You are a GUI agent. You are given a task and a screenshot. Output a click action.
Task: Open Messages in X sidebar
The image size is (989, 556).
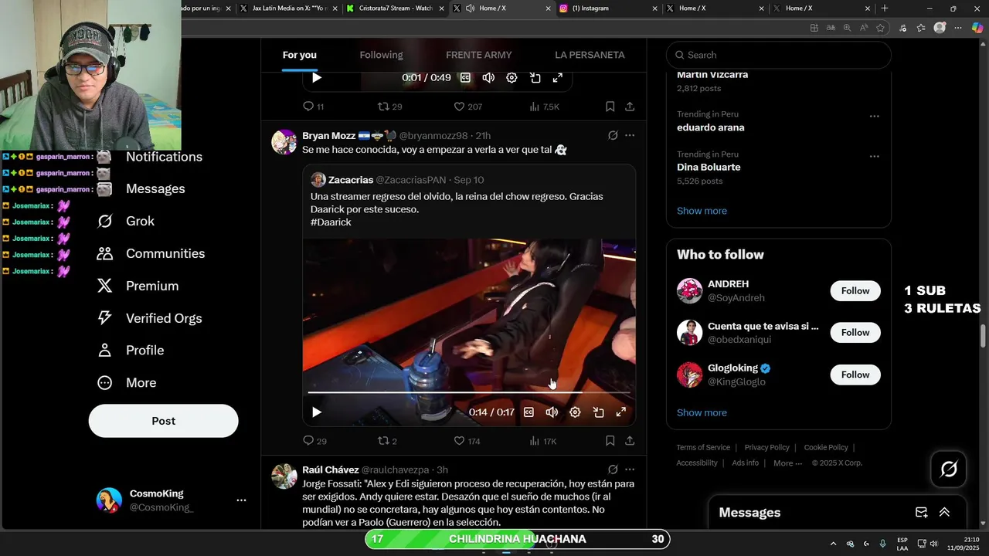[155, 188]
